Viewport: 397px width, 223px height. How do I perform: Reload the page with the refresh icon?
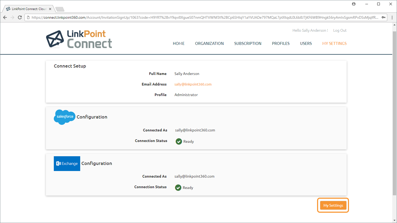20,17
